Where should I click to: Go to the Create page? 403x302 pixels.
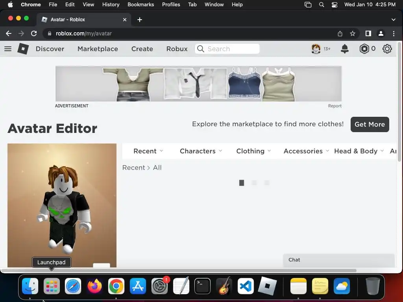coord(142,49)
